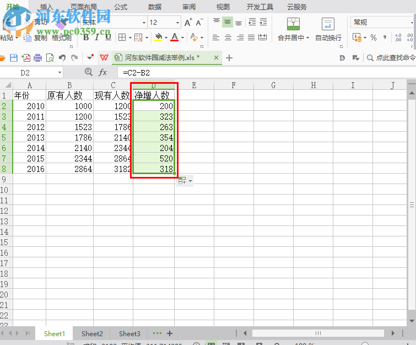The height and width of the screenshot is (345, 416).
Task: Add a new sheet with plus button
Action: [x=170, y=333]
